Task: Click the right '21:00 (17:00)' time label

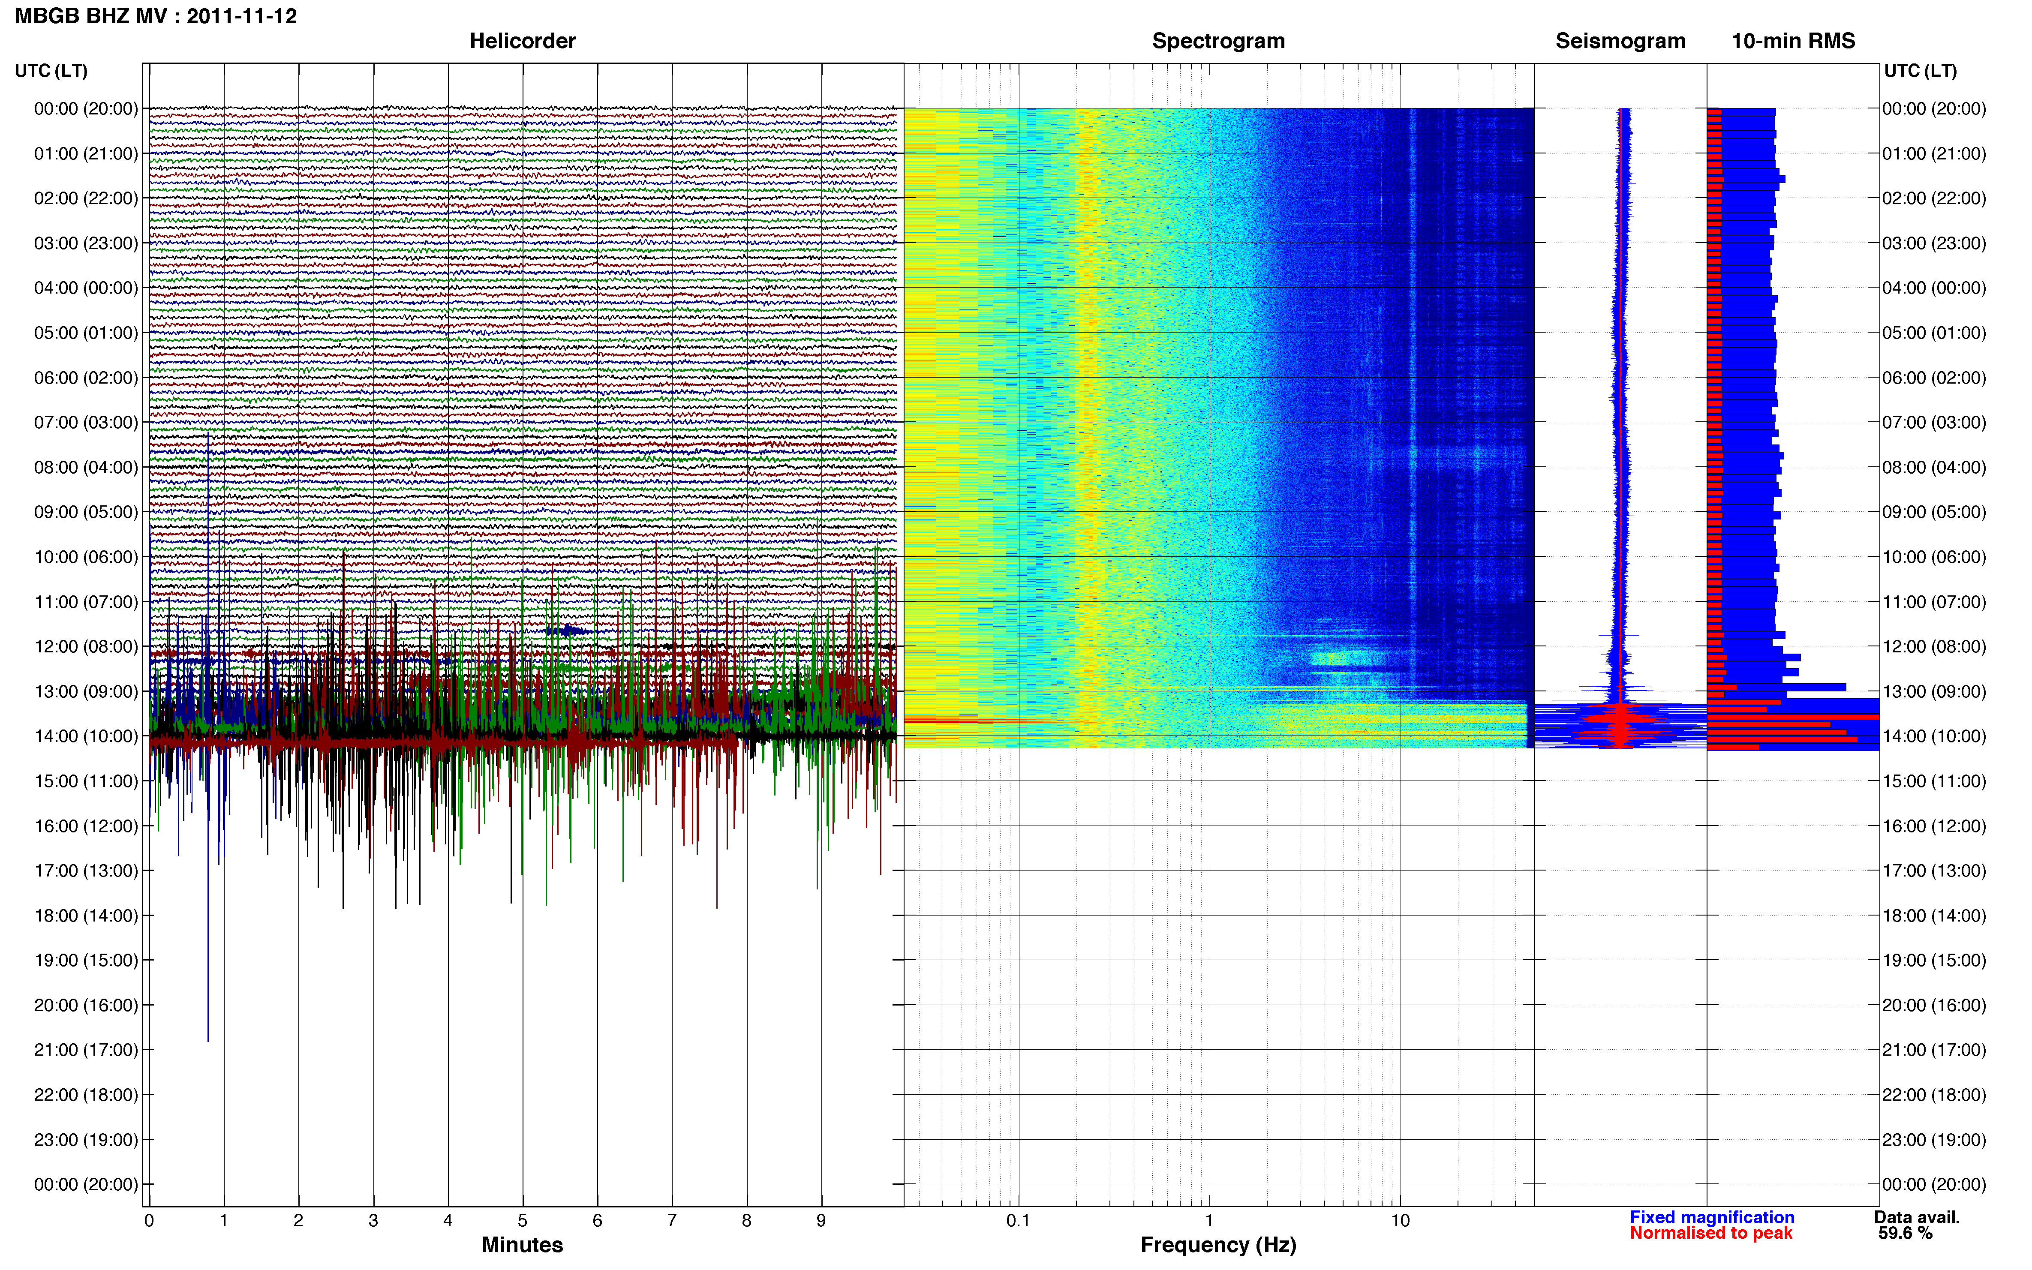Action: pos(1934,1050)
